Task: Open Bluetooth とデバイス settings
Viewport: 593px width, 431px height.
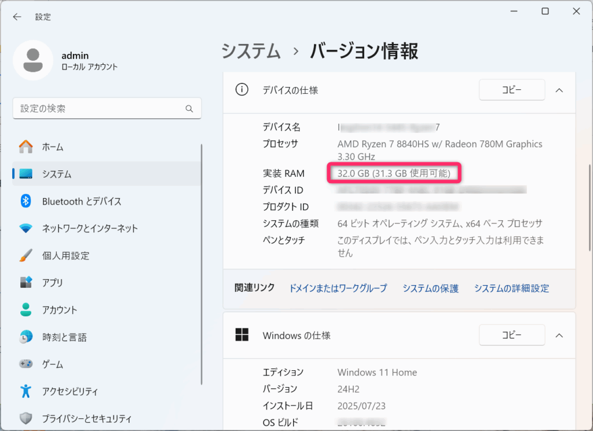Action: pos(107,202)
